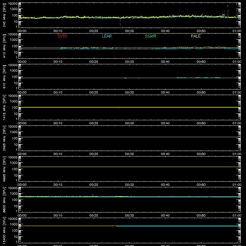Viewport: 246px width, 246px height.
Task: Click the 100 tick on 610 MHz axis
Action: coord(15,77)
